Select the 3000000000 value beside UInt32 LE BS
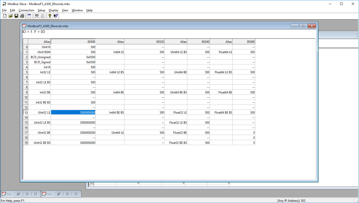The width and height of the screenshot is (359, 203). 73,122
